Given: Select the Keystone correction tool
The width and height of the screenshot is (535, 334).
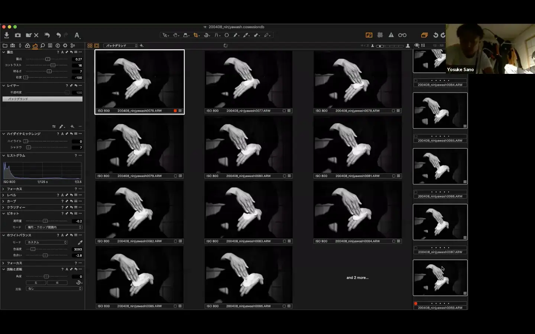Looking at the screenshot, I should 185,35.
